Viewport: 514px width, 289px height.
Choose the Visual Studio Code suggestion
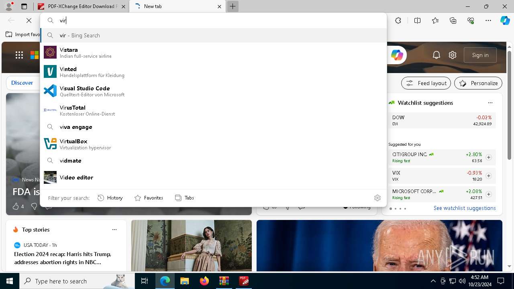213,91
